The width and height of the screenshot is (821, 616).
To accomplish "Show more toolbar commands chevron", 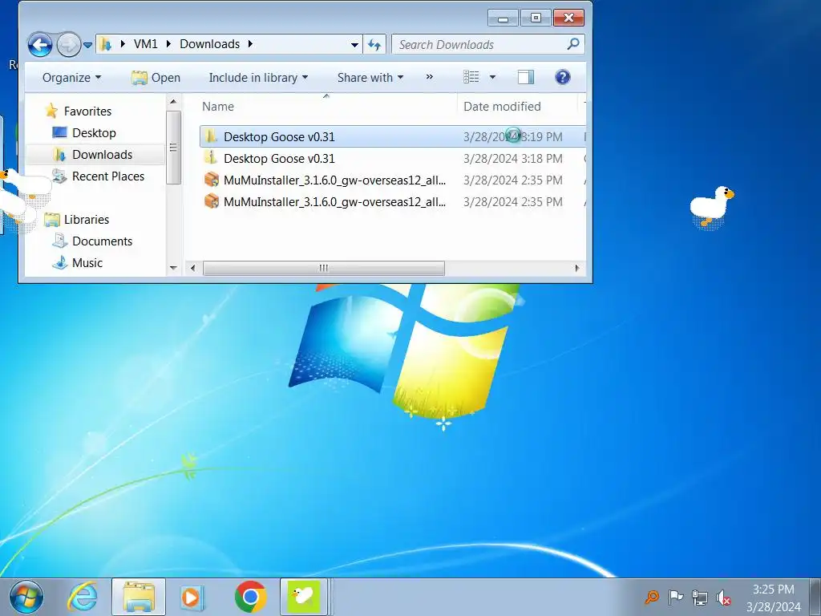I will pos(430,77).
